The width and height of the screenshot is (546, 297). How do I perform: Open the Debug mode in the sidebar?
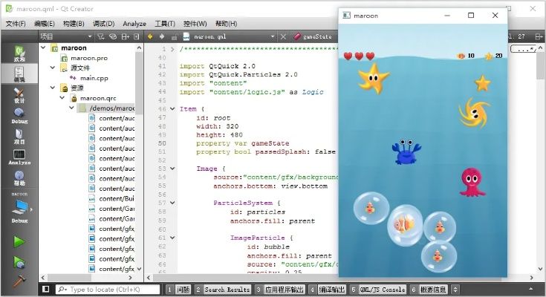tap(19, 117)
